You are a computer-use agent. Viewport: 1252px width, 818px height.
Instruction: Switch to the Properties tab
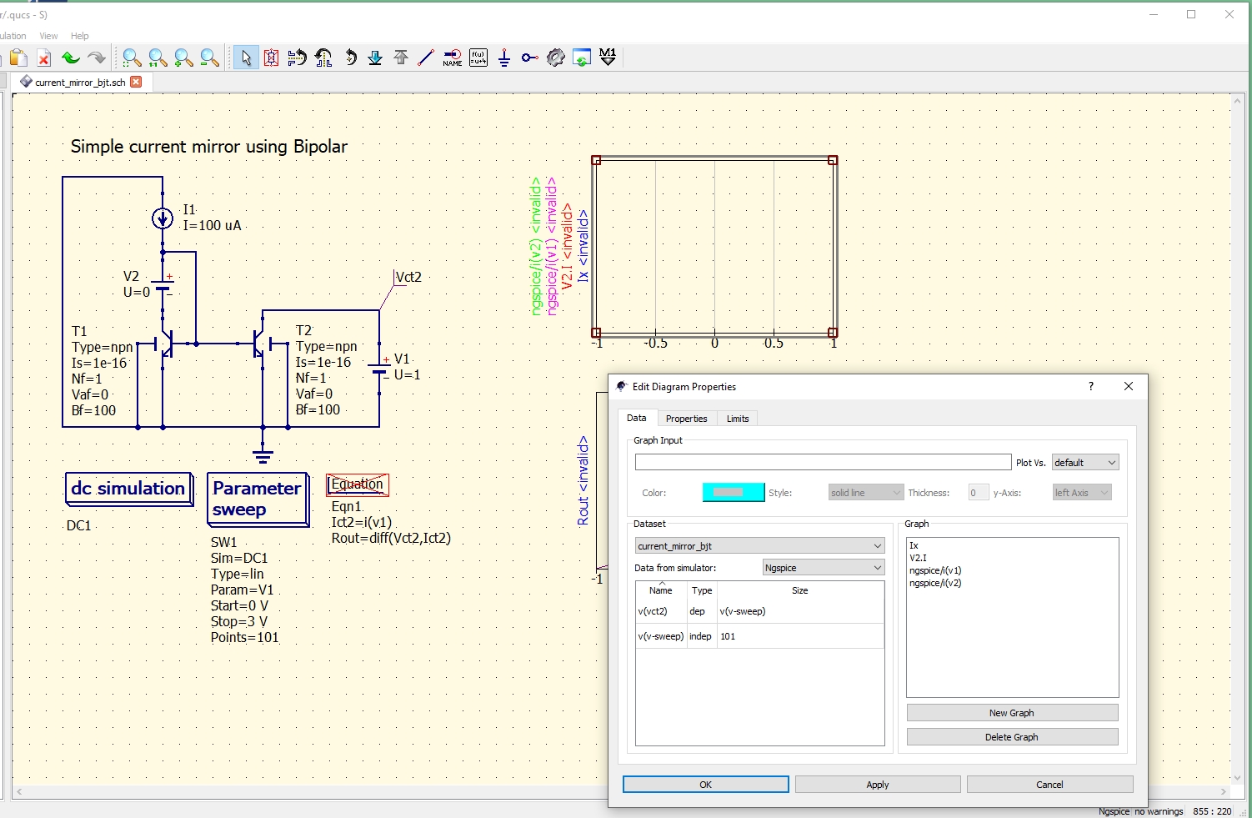tap(686, 419)
